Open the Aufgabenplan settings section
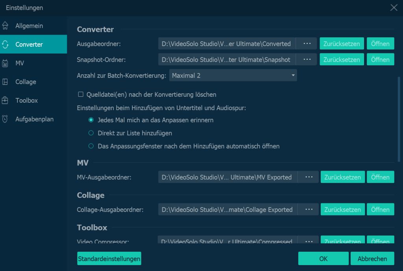 pyautogui.click(x=34, y=119)
